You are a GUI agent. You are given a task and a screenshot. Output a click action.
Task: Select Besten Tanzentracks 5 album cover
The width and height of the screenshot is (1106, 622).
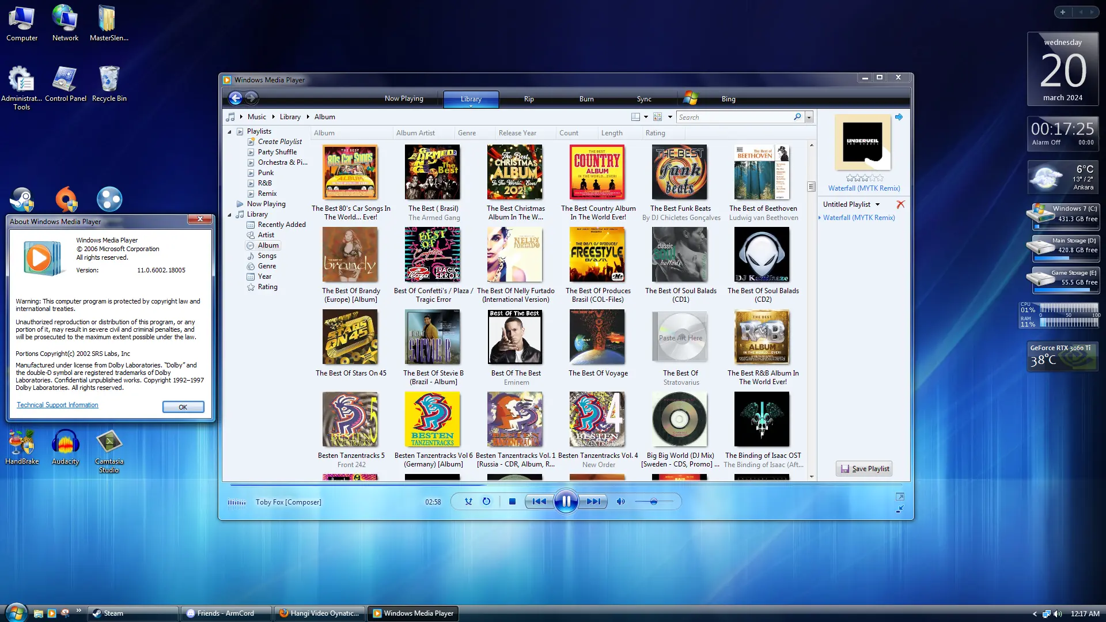350,419
